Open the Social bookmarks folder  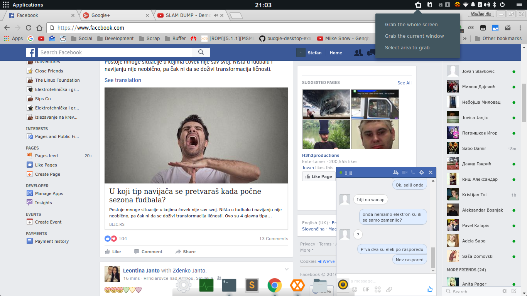81,39
